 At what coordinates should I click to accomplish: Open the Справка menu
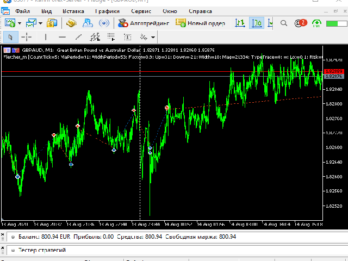click(200, 10)
